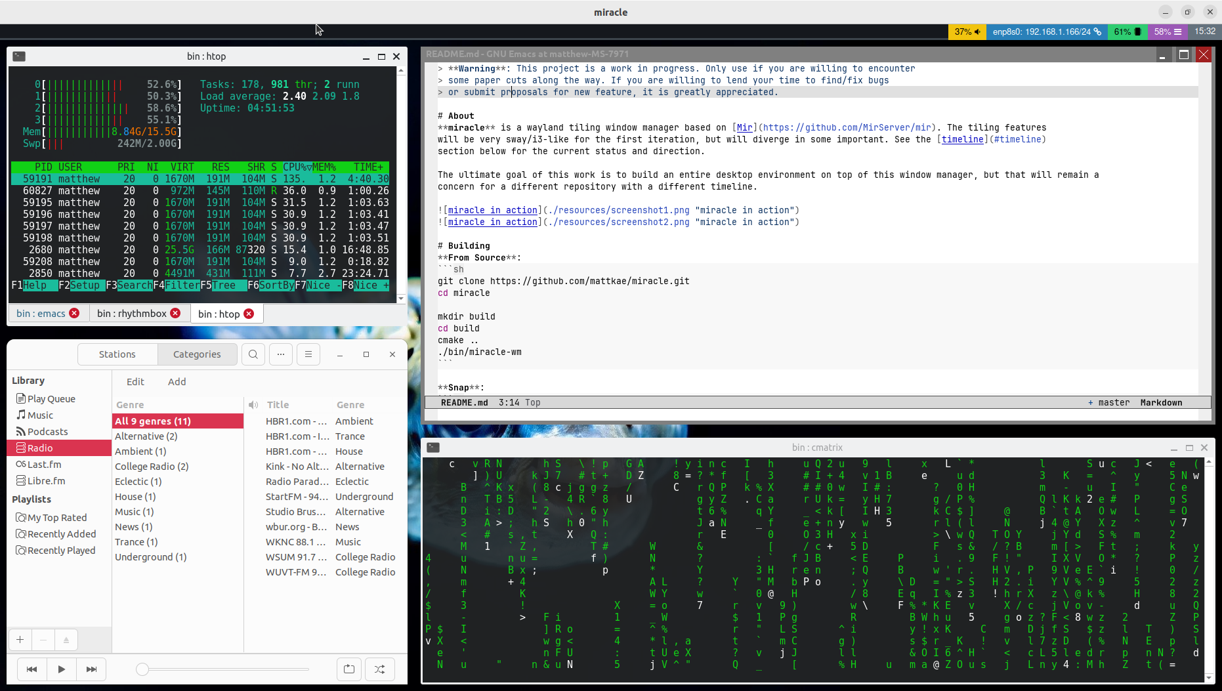Sort htop by the MEM% column header
Image resolution: width=1222 pixels, height=691 pixels.
coord(324,167)
